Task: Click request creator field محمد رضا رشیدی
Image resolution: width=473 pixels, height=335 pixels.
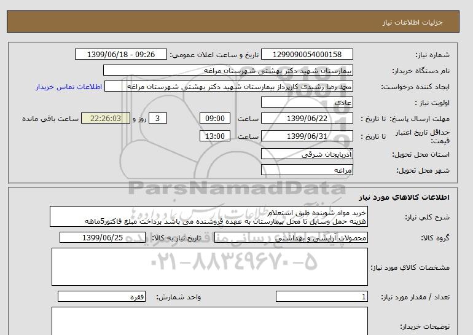Action: click(x=229, y=87)
